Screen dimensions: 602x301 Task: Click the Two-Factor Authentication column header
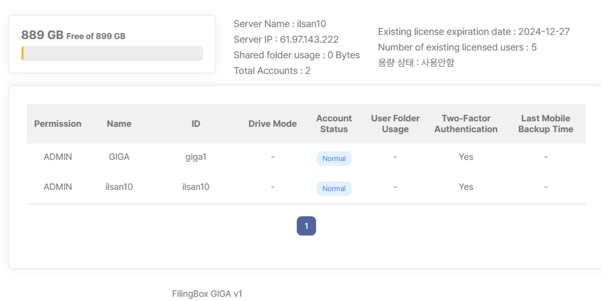coord(466,124)
